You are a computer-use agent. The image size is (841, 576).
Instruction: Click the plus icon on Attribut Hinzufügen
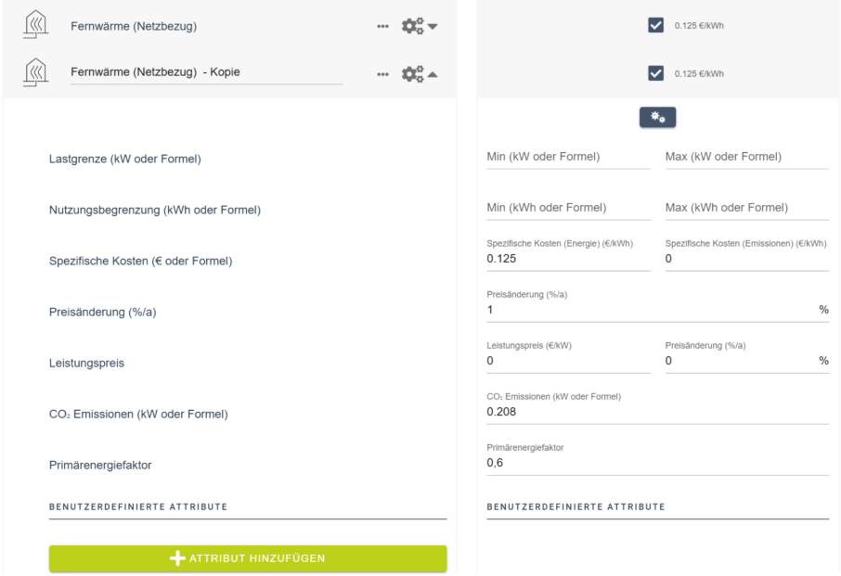tap(178, 557)
